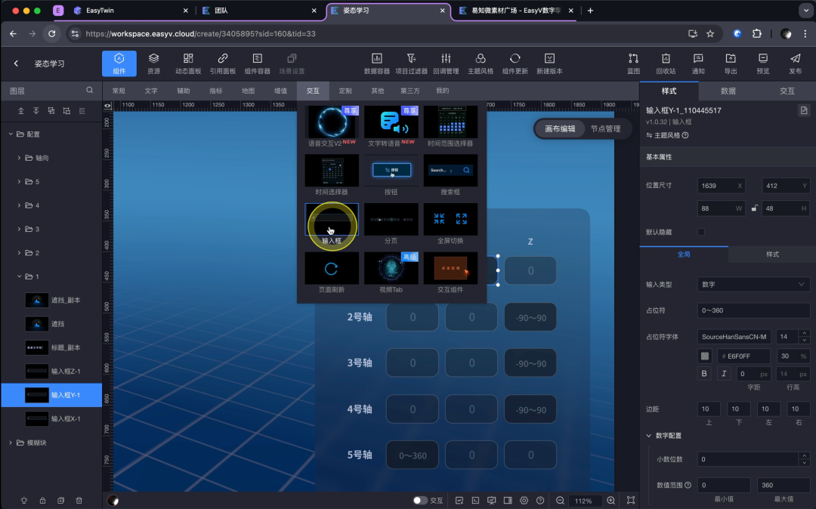Screen dimensions: 816x509
Task: Click the zoom out magnifier icon
Action: coord(560,500)
